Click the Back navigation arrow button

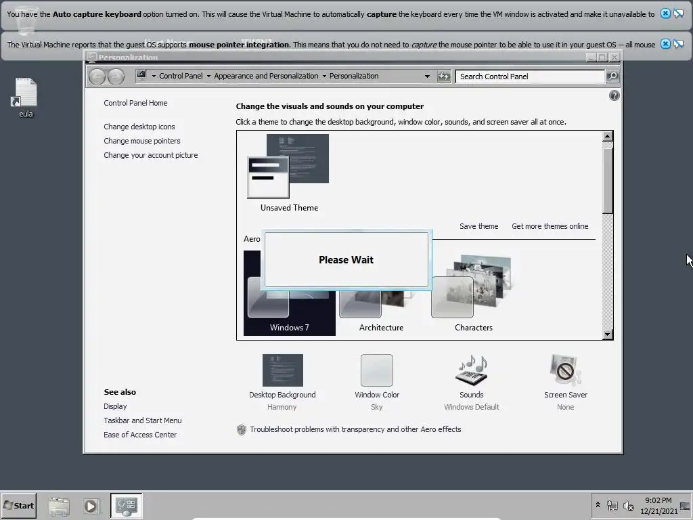click(x=97, y=77)
